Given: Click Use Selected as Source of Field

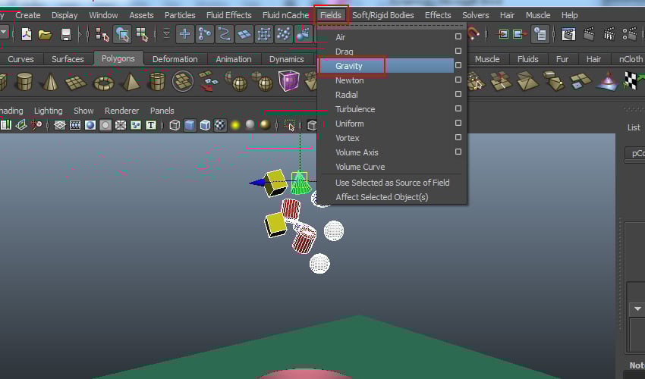Looking at the screenshot, I should pos(392,183).
